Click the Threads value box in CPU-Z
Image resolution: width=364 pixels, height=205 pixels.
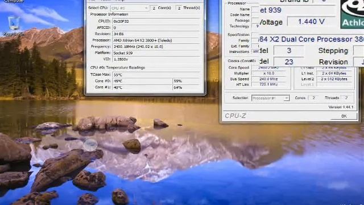point(346,98)
